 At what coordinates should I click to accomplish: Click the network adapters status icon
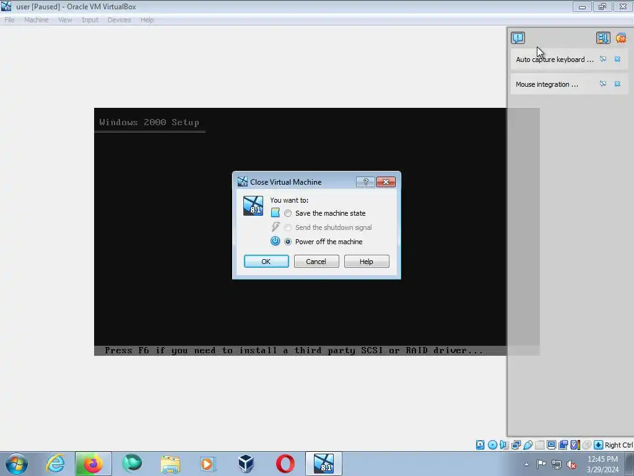point(516,445)
